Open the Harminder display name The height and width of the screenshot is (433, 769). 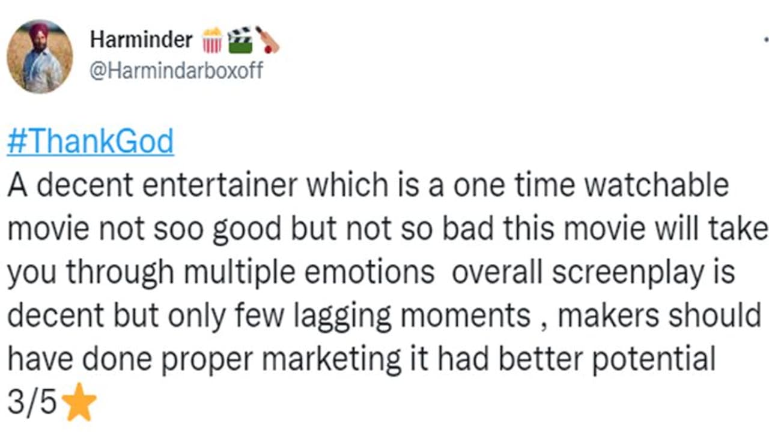[x=141, y=40]
